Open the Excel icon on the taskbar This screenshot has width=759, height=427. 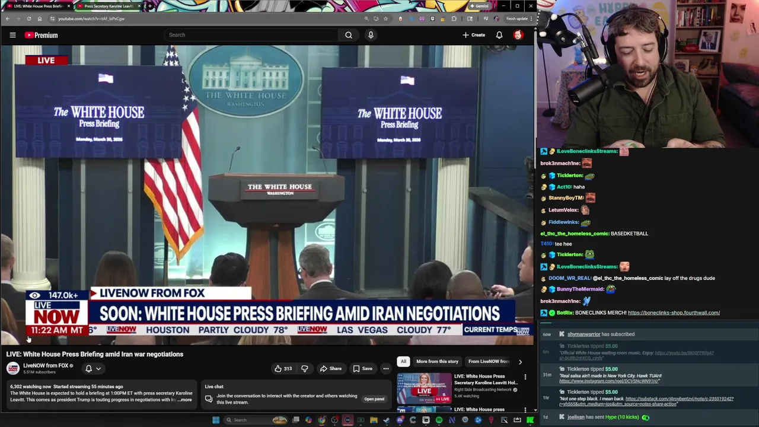coord(361,420)
